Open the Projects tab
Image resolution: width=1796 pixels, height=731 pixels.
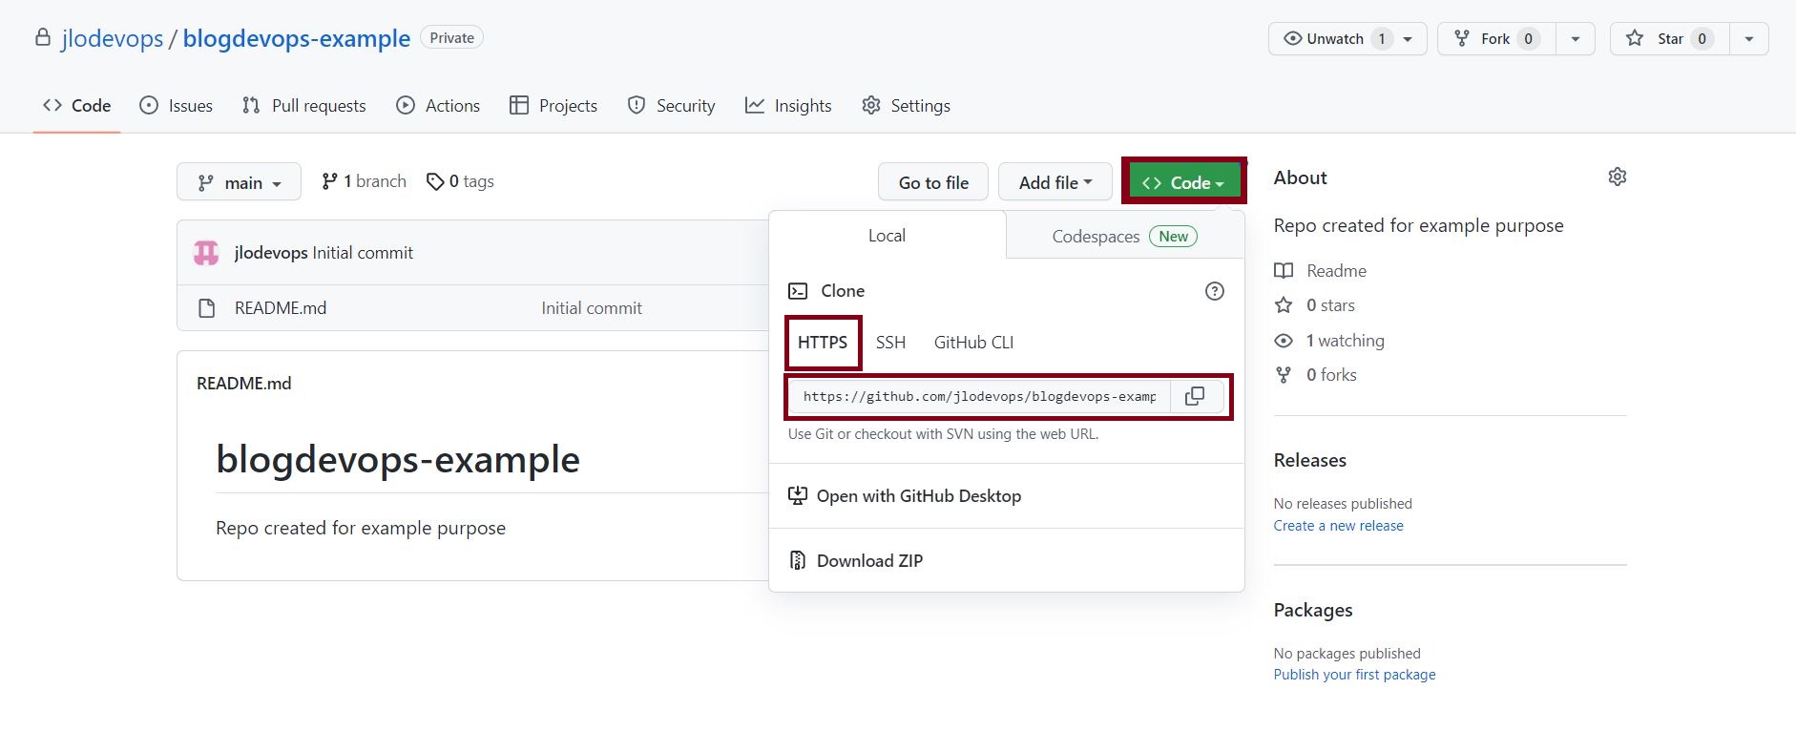(553, 106)
